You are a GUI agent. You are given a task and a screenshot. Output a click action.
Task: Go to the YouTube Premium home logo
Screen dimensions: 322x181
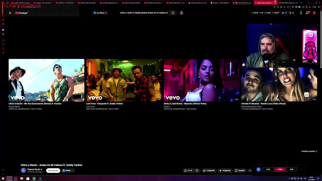(21, 13)
